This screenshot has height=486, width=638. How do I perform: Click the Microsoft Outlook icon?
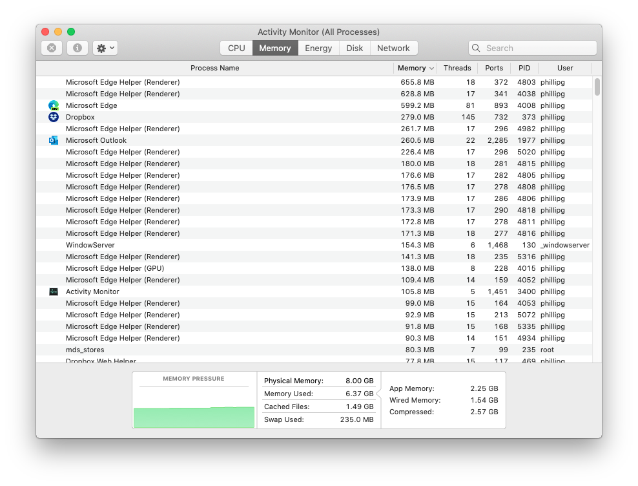[54, 140]
